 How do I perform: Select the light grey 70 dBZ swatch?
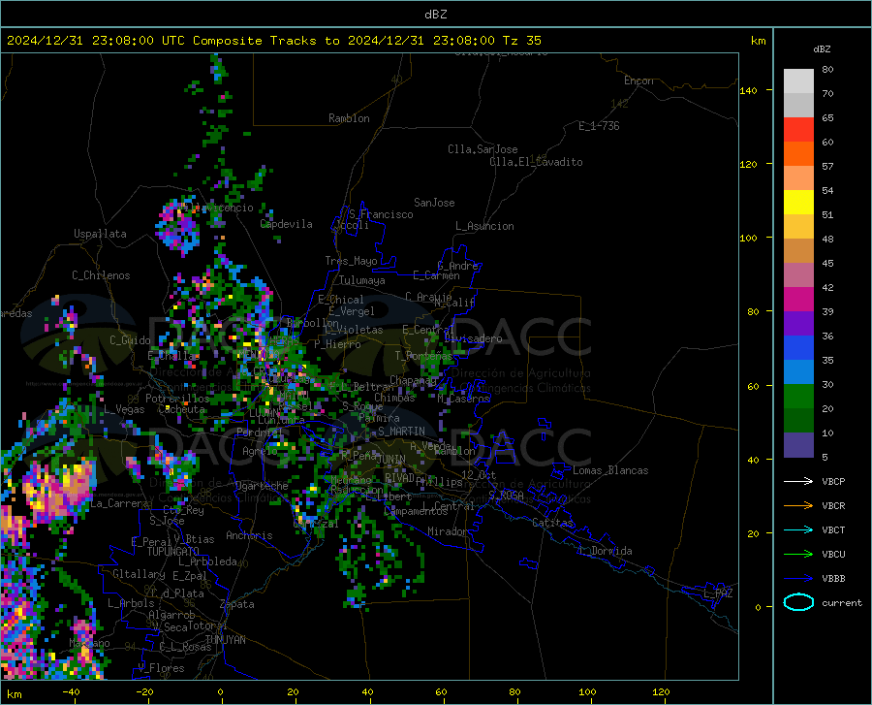point(798,81)
